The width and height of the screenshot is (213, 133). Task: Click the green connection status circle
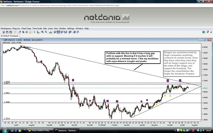pos(203,32)
